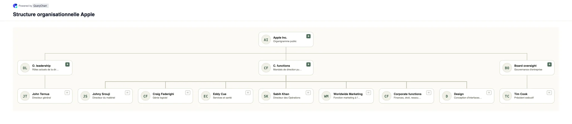Select the C. functions node title
The image size is (572, 124).
pos(282,66)
